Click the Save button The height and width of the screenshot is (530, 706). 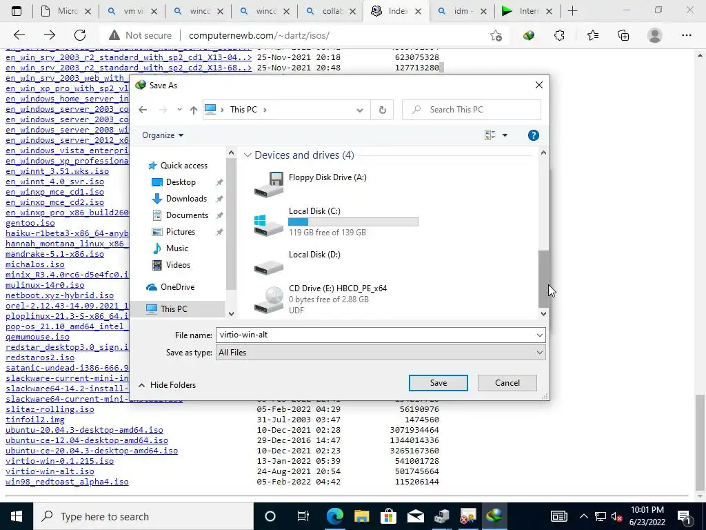click(438, 382)
